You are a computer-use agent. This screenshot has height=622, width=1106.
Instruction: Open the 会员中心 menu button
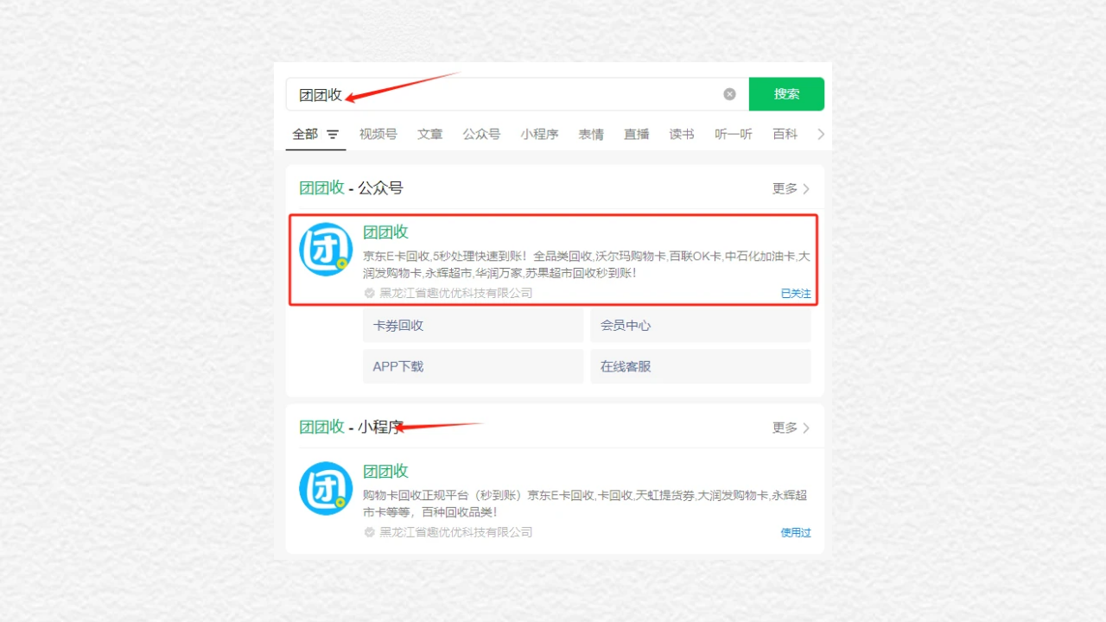coord(701,326)
